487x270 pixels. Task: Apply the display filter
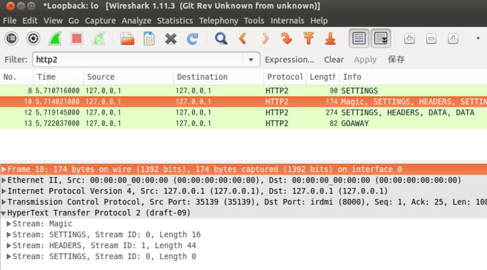click(365, 60)
